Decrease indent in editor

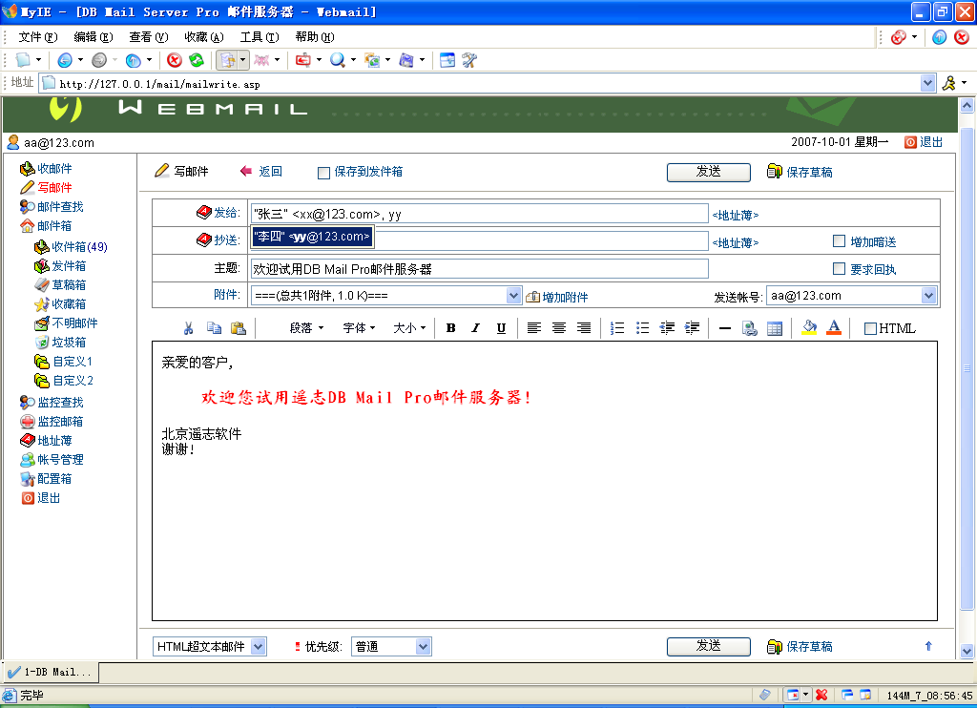pyautogui.click(x=667, y=328)
